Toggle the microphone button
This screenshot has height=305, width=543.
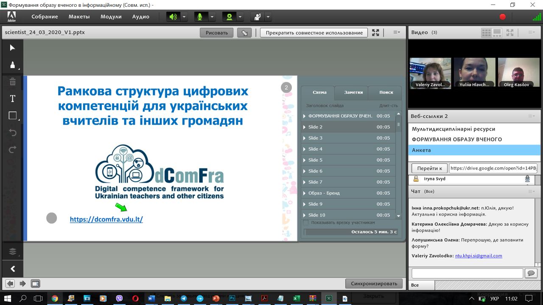[x=201, y=17]
